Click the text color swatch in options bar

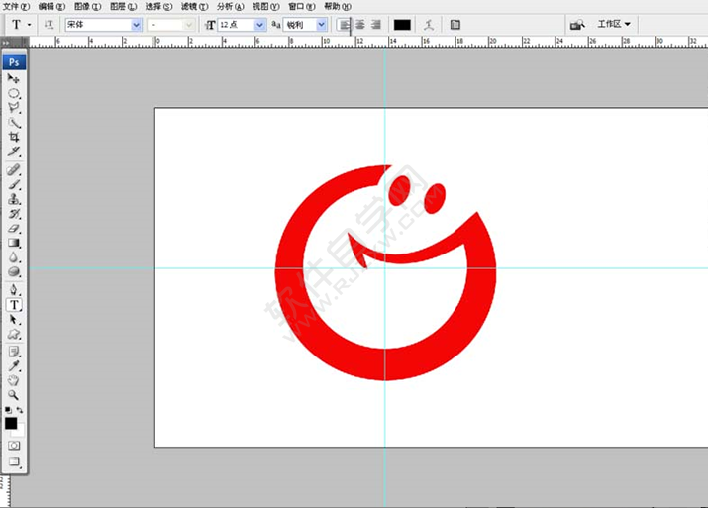[402, 24]
